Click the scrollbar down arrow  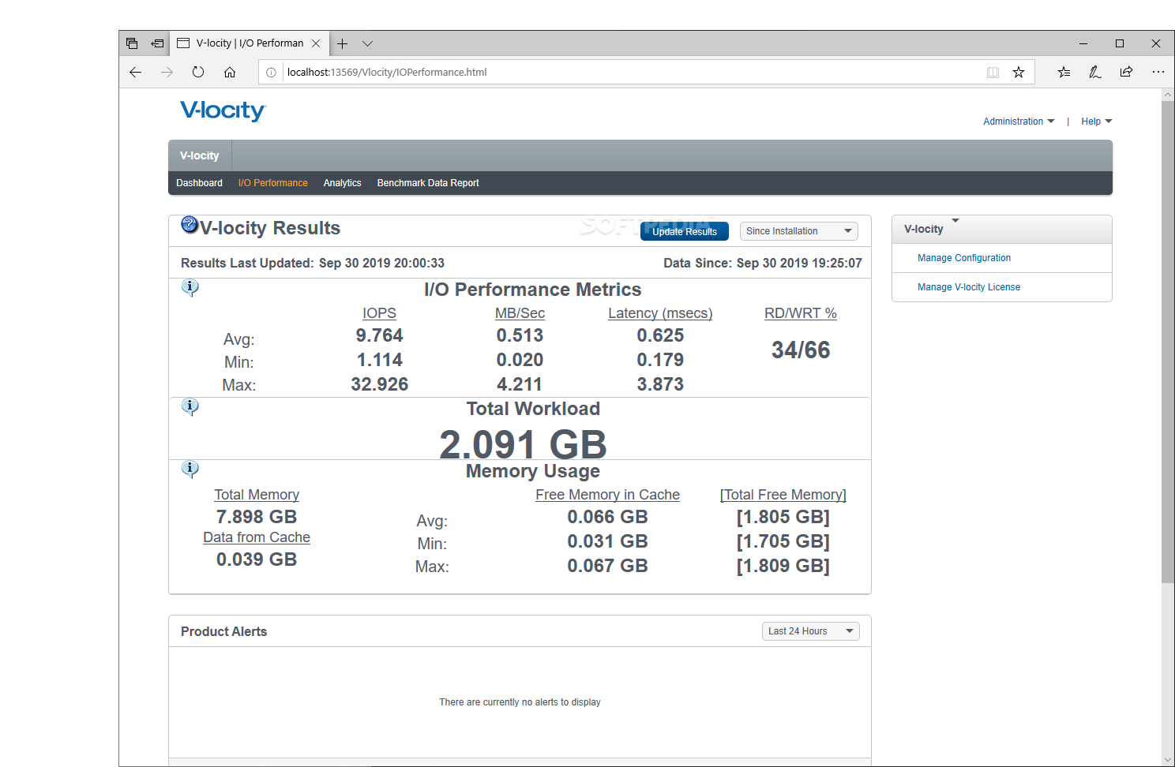pyautogui.click(x=1168, y=760)
